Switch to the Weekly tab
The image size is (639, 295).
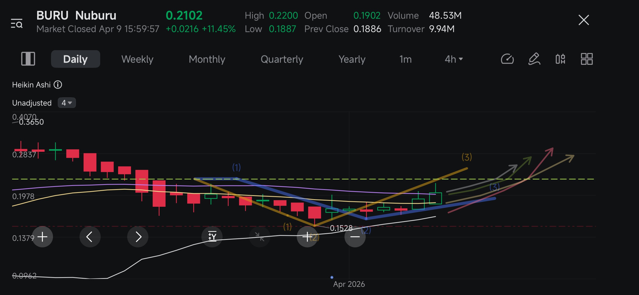(137, 59)
